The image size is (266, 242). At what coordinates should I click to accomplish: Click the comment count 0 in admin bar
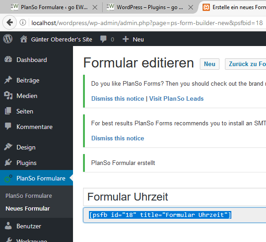(112, 39)
